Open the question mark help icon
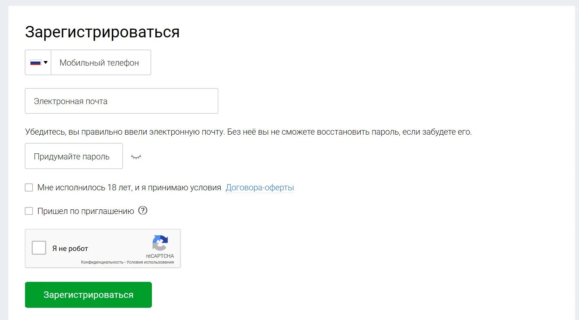Image resolution: width=579 pixels, height=320 pixels. (x=143, y=210)
